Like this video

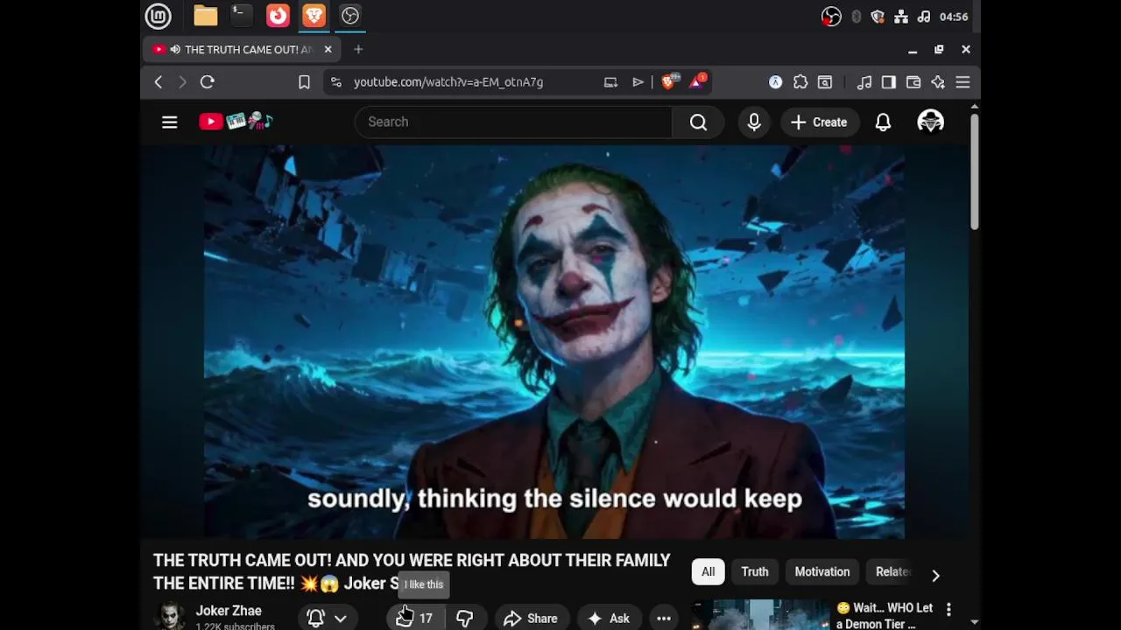click(x=414, y=619)
